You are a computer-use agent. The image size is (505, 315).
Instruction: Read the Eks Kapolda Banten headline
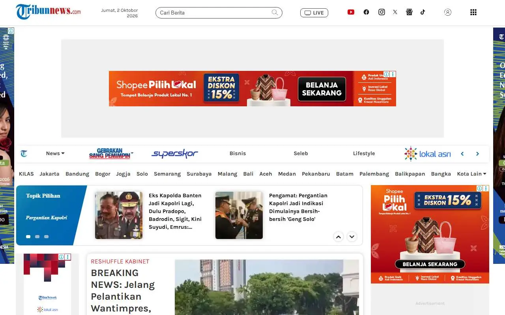click(175, 211)
